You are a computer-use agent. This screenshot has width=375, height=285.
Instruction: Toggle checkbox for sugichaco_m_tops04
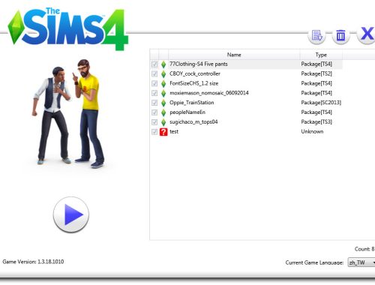click(x=154, y=122)
